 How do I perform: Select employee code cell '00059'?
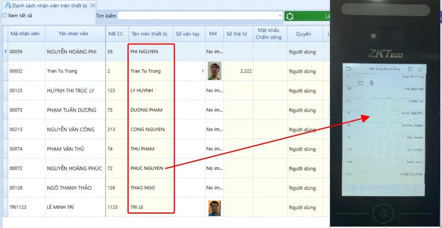coord(26,52)
